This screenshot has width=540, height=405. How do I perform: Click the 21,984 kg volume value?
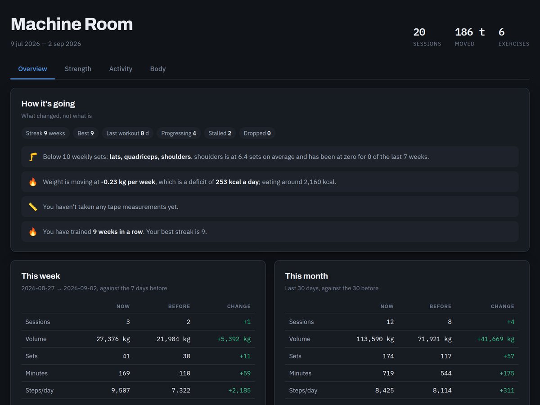click(x=173, y=339)
